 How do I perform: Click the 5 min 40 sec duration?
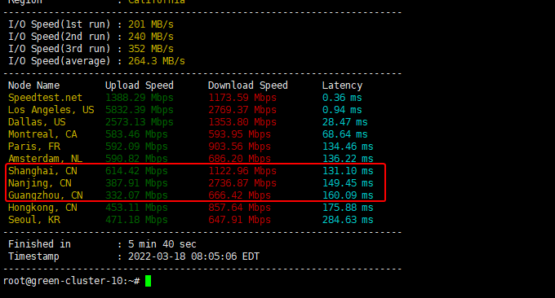pyautogui.click(x=162, y=244)
